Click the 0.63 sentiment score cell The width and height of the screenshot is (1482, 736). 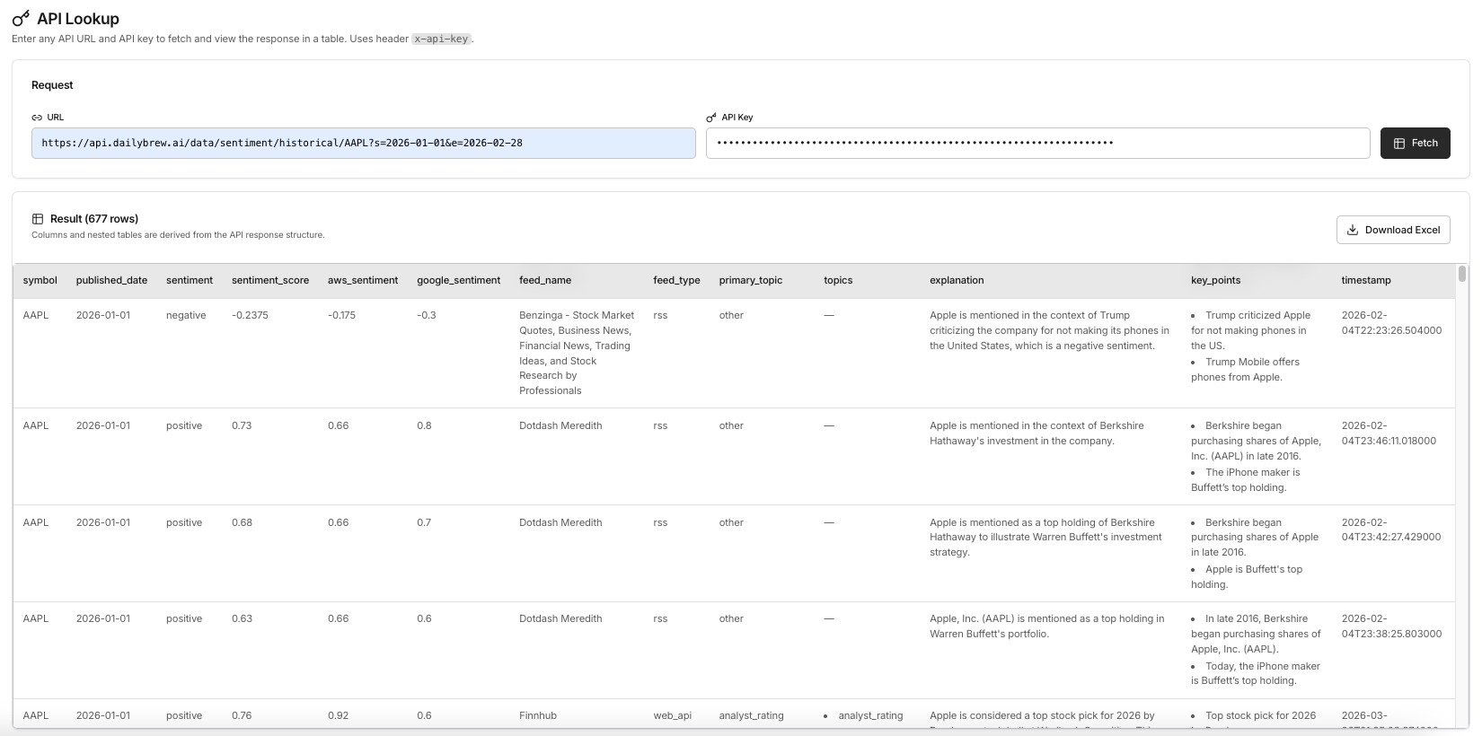[242, 618]
